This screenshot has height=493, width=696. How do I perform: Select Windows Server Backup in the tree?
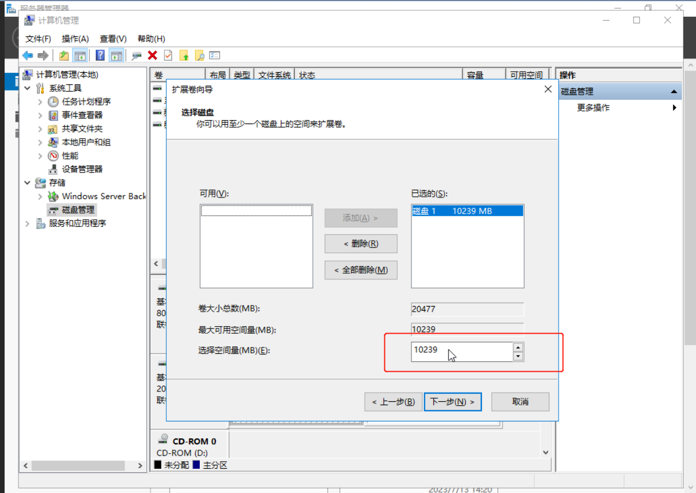click(104, 196)
